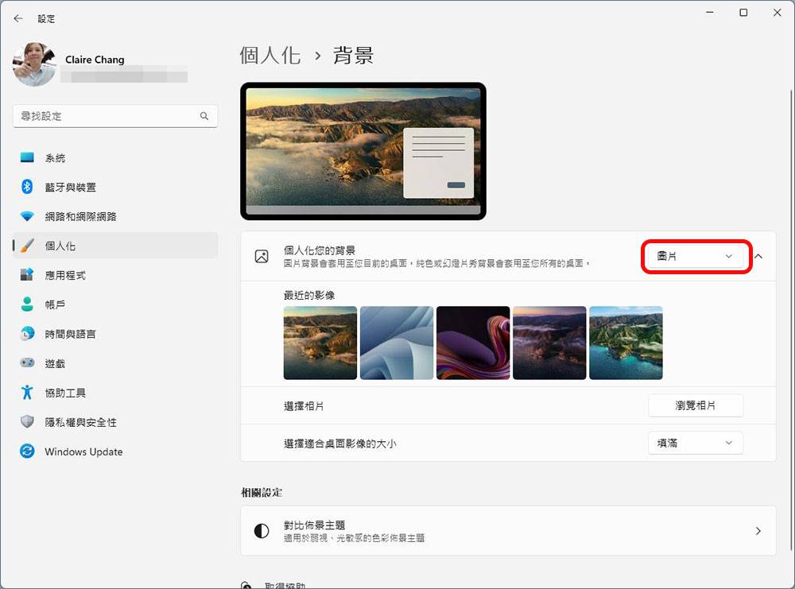Select 應用程式 in the sidebar

click(x=66, y=275)
